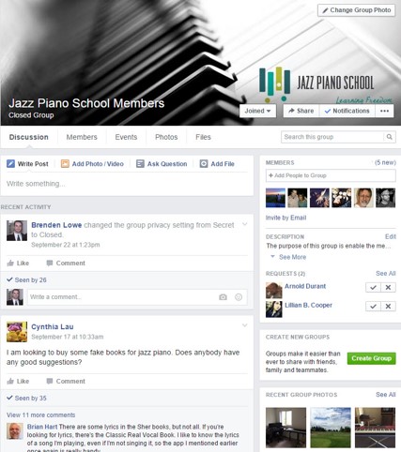Open post options chevron on Cynthia Lau's post

tap(245, 325)
